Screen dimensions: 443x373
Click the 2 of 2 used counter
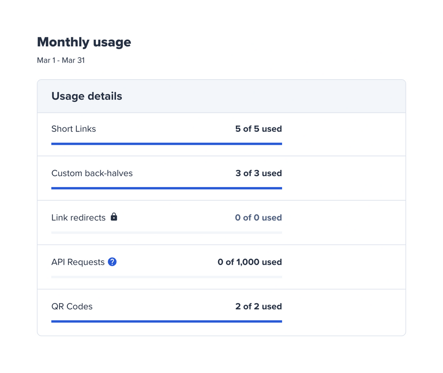point(258,306)
